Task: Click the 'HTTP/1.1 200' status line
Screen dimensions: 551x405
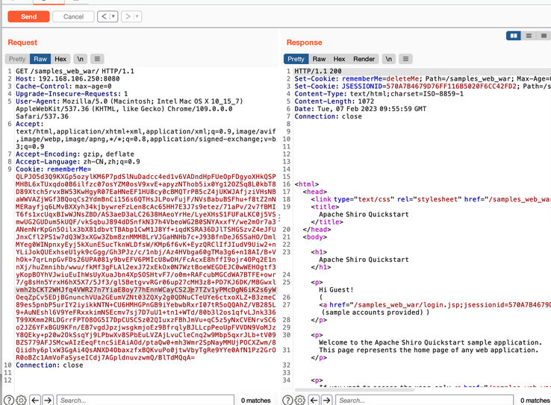Action: coord(318,72)
